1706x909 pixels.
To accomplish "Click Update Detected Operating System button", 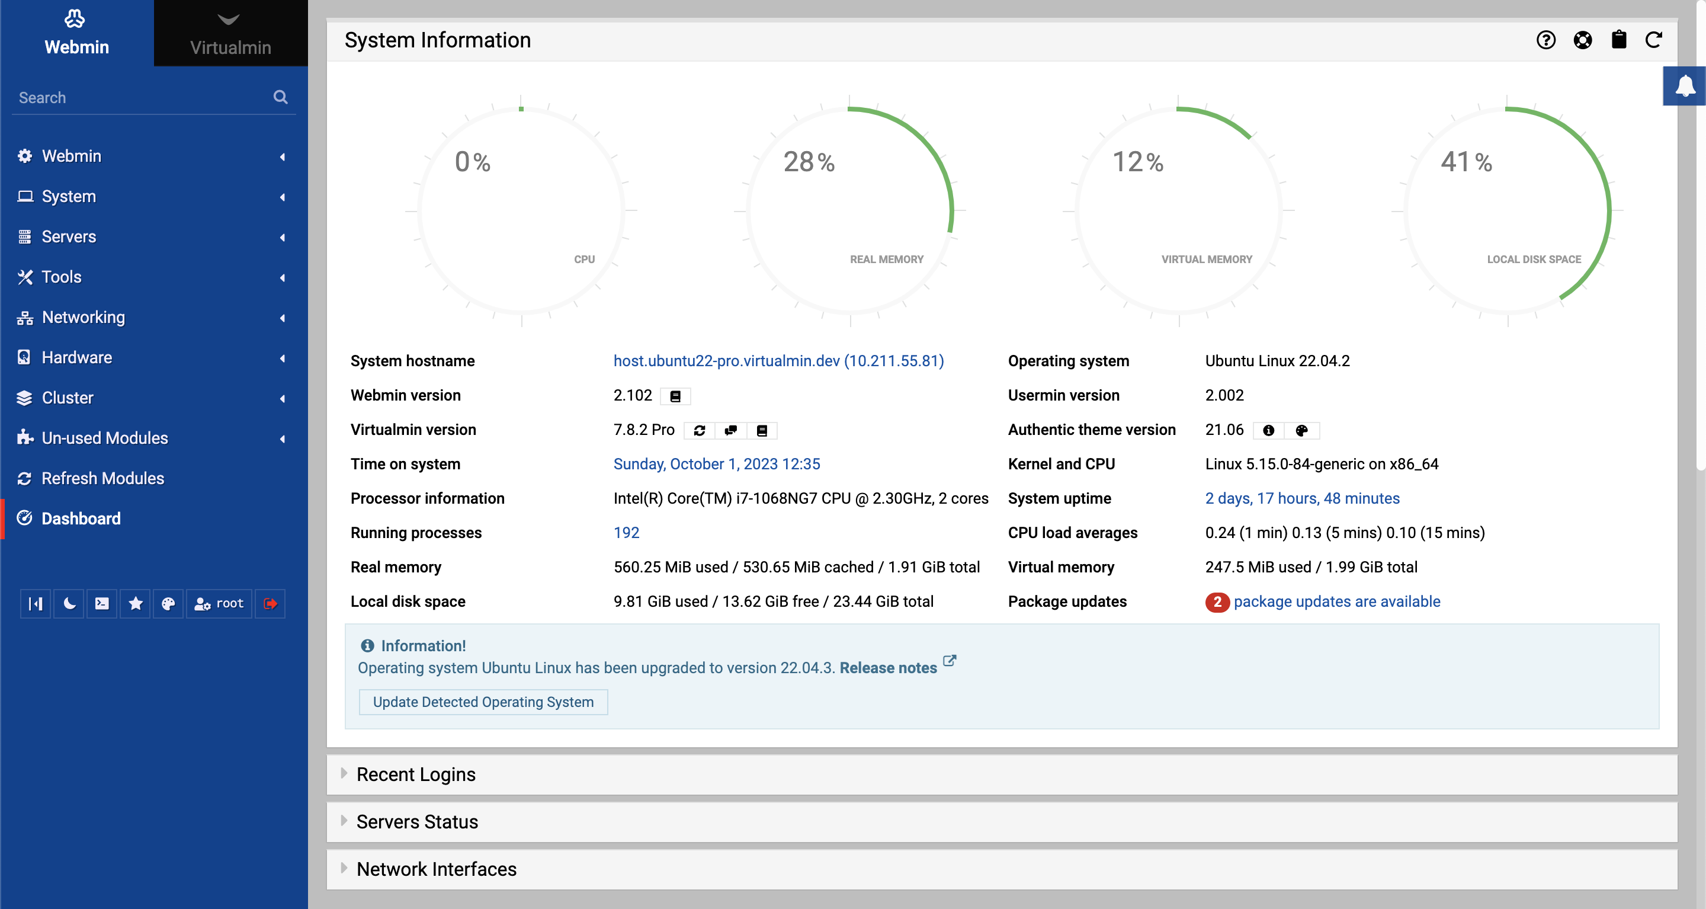I will point(483,701).
